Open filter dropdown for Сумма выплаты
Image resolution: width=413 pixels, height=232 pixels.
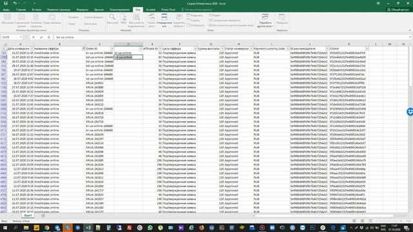222,49
